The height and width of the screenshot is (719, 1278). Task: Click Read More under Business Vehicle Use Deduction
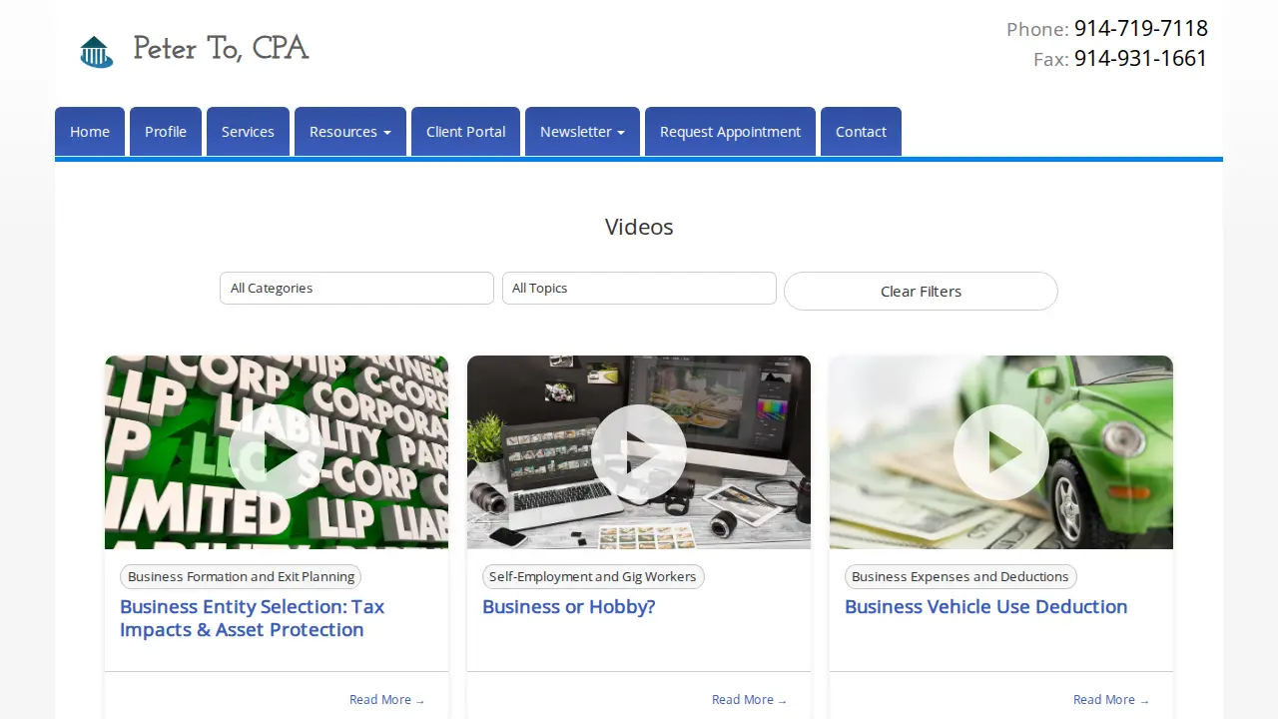click(x=1111, y=700)
